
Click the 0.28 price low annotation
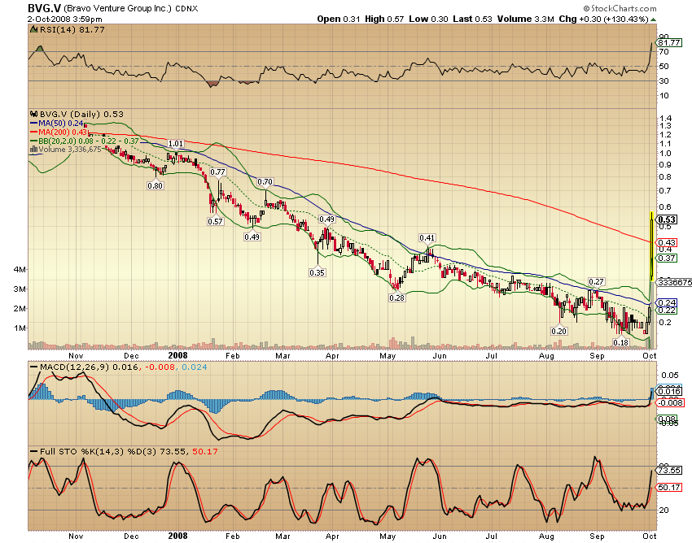396,298
